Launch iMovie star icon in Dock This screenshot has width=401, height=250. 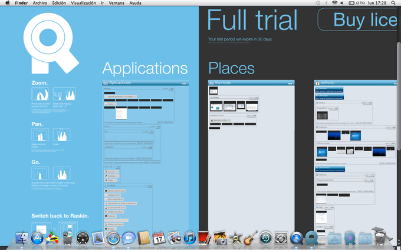click(235, 238)
